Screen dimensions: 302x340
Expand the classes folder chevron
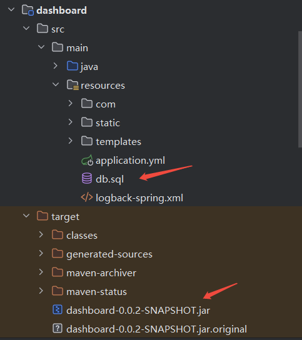[x=41, y=234]
